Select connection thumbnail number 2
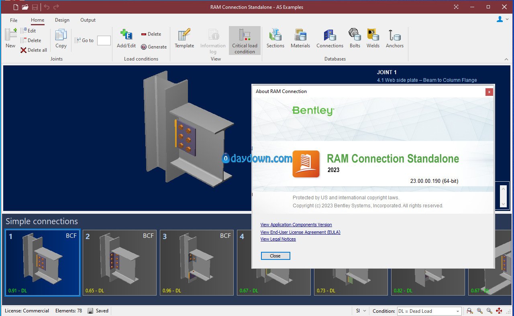The width and height of the screenshot is (514, 316). [x=119, y=262]
